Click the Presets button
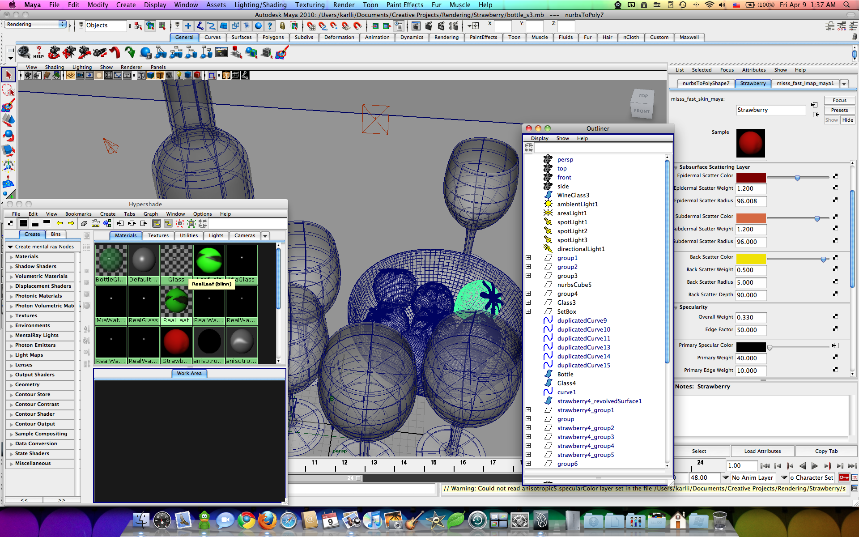The width and height of the screenshot is (859, 537). [839, 110]
